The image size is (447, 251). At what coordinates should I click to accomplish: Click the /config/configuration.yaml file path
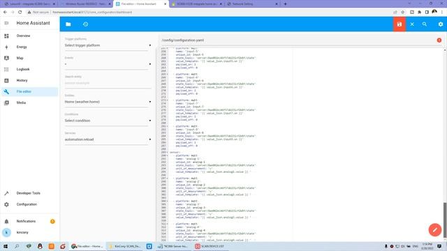coord(183,40)
